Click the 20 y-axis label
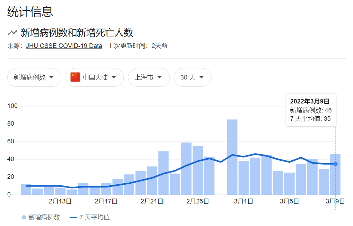Viewport: 353px width, 226px height. (11, 177)
